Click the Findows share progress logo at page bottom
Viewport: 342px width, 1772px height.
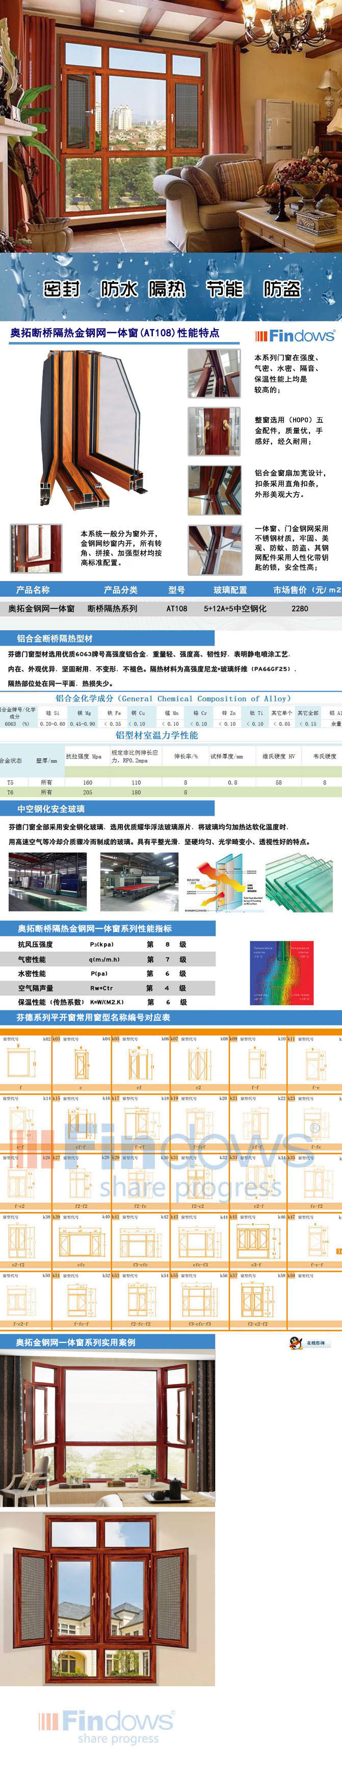pyautogui.click(x=107, y=1727)
